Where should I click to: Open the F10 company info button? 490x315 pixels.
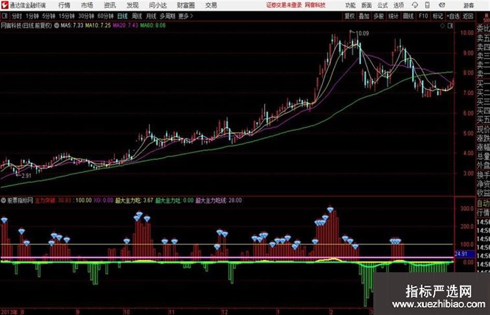423,16
